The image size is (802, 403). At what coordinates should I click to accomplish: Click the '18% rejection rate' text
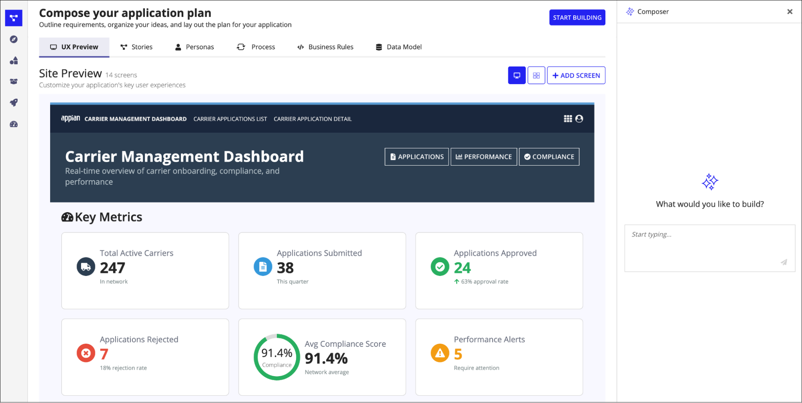pos(123,368)
